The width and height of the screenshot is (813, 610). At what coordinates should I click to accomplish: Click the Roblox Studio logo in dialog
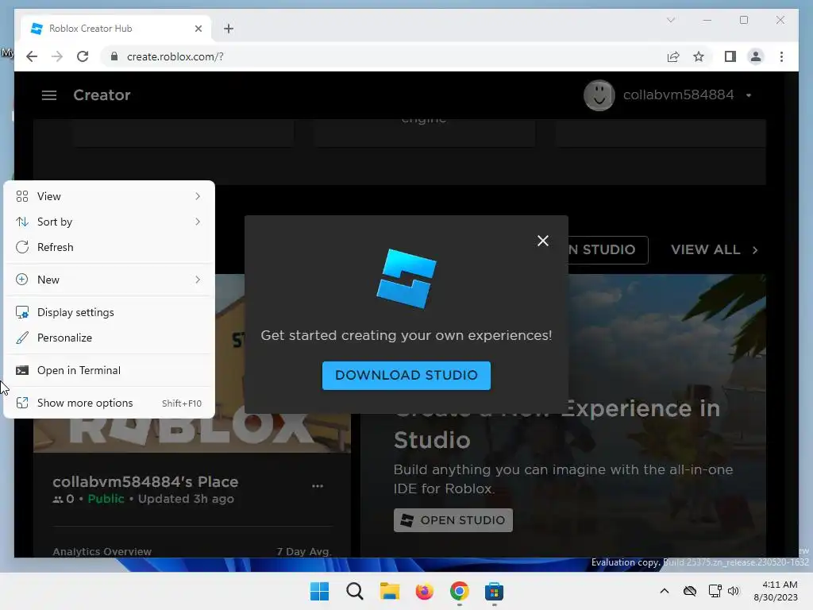pos(406,279)
